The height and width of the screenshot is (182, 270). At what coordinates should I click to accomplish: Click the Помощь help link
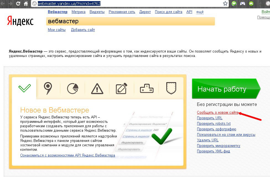(x=263, y=17)
